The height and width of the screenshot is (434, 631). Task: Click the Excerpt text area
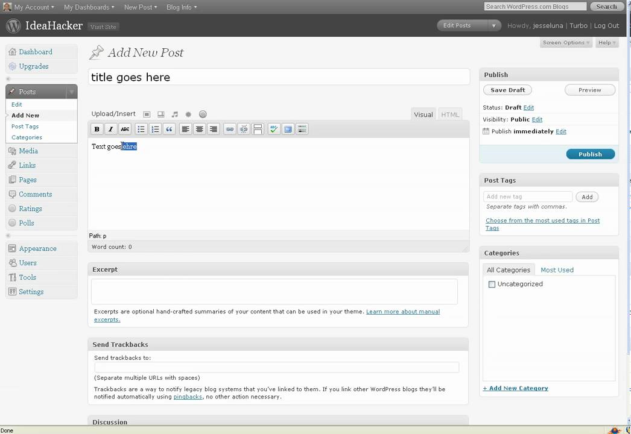(x=274, y=292)
